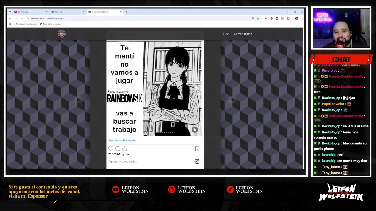Click chat message 'tenia mas corneta que yo'
This screenshot has width=376, height=211.
click(336, 135)
